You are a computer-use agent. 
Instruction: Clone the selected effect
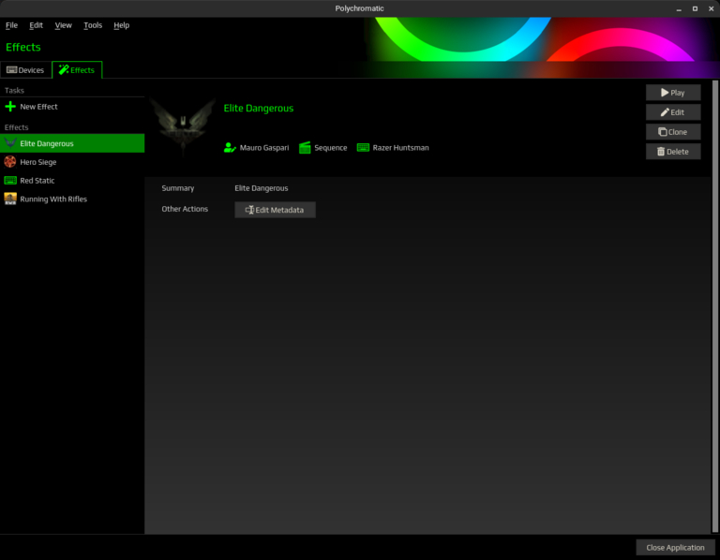point(673,132)
